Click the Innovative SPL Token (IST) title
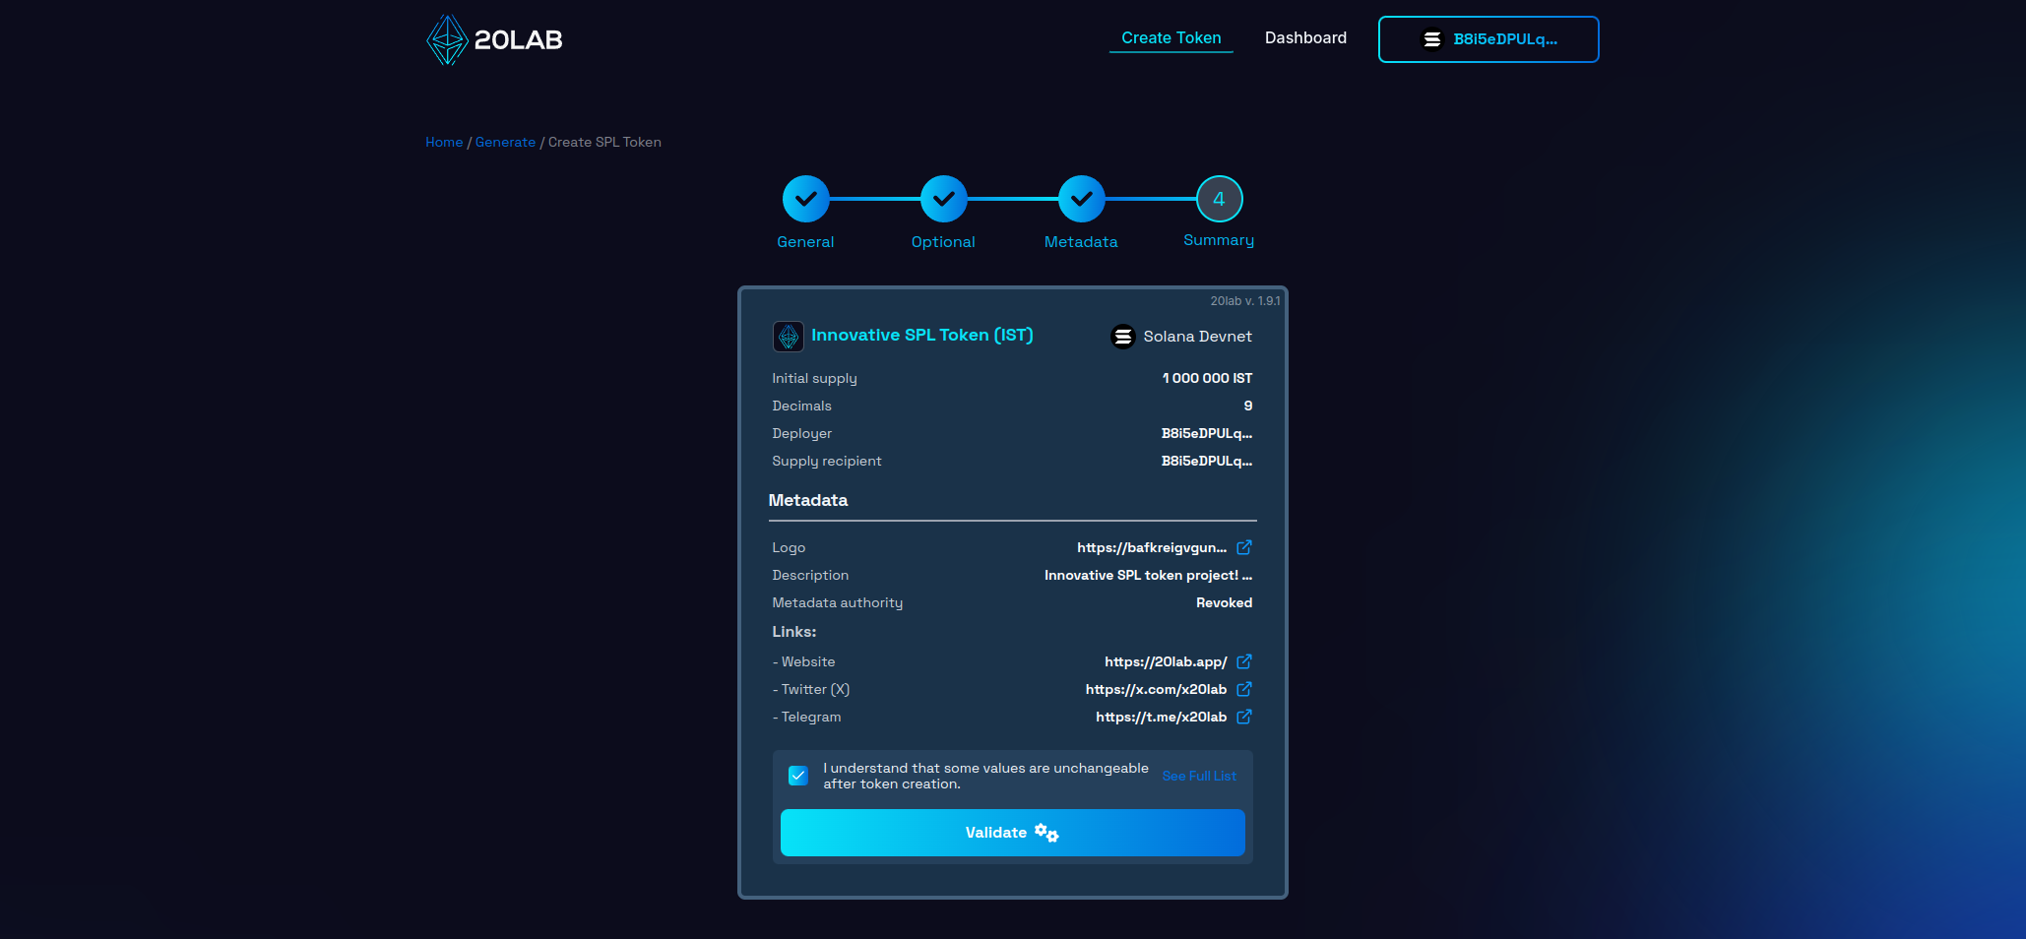 pyautogui.click(x=922, y=335)
